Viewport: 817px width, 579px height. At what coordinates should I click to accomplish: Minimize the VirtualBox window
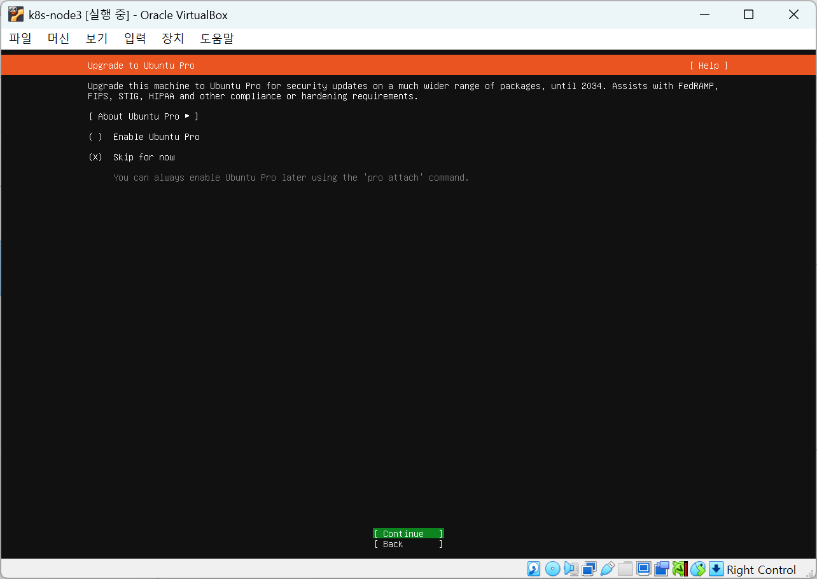pos(704,15)
